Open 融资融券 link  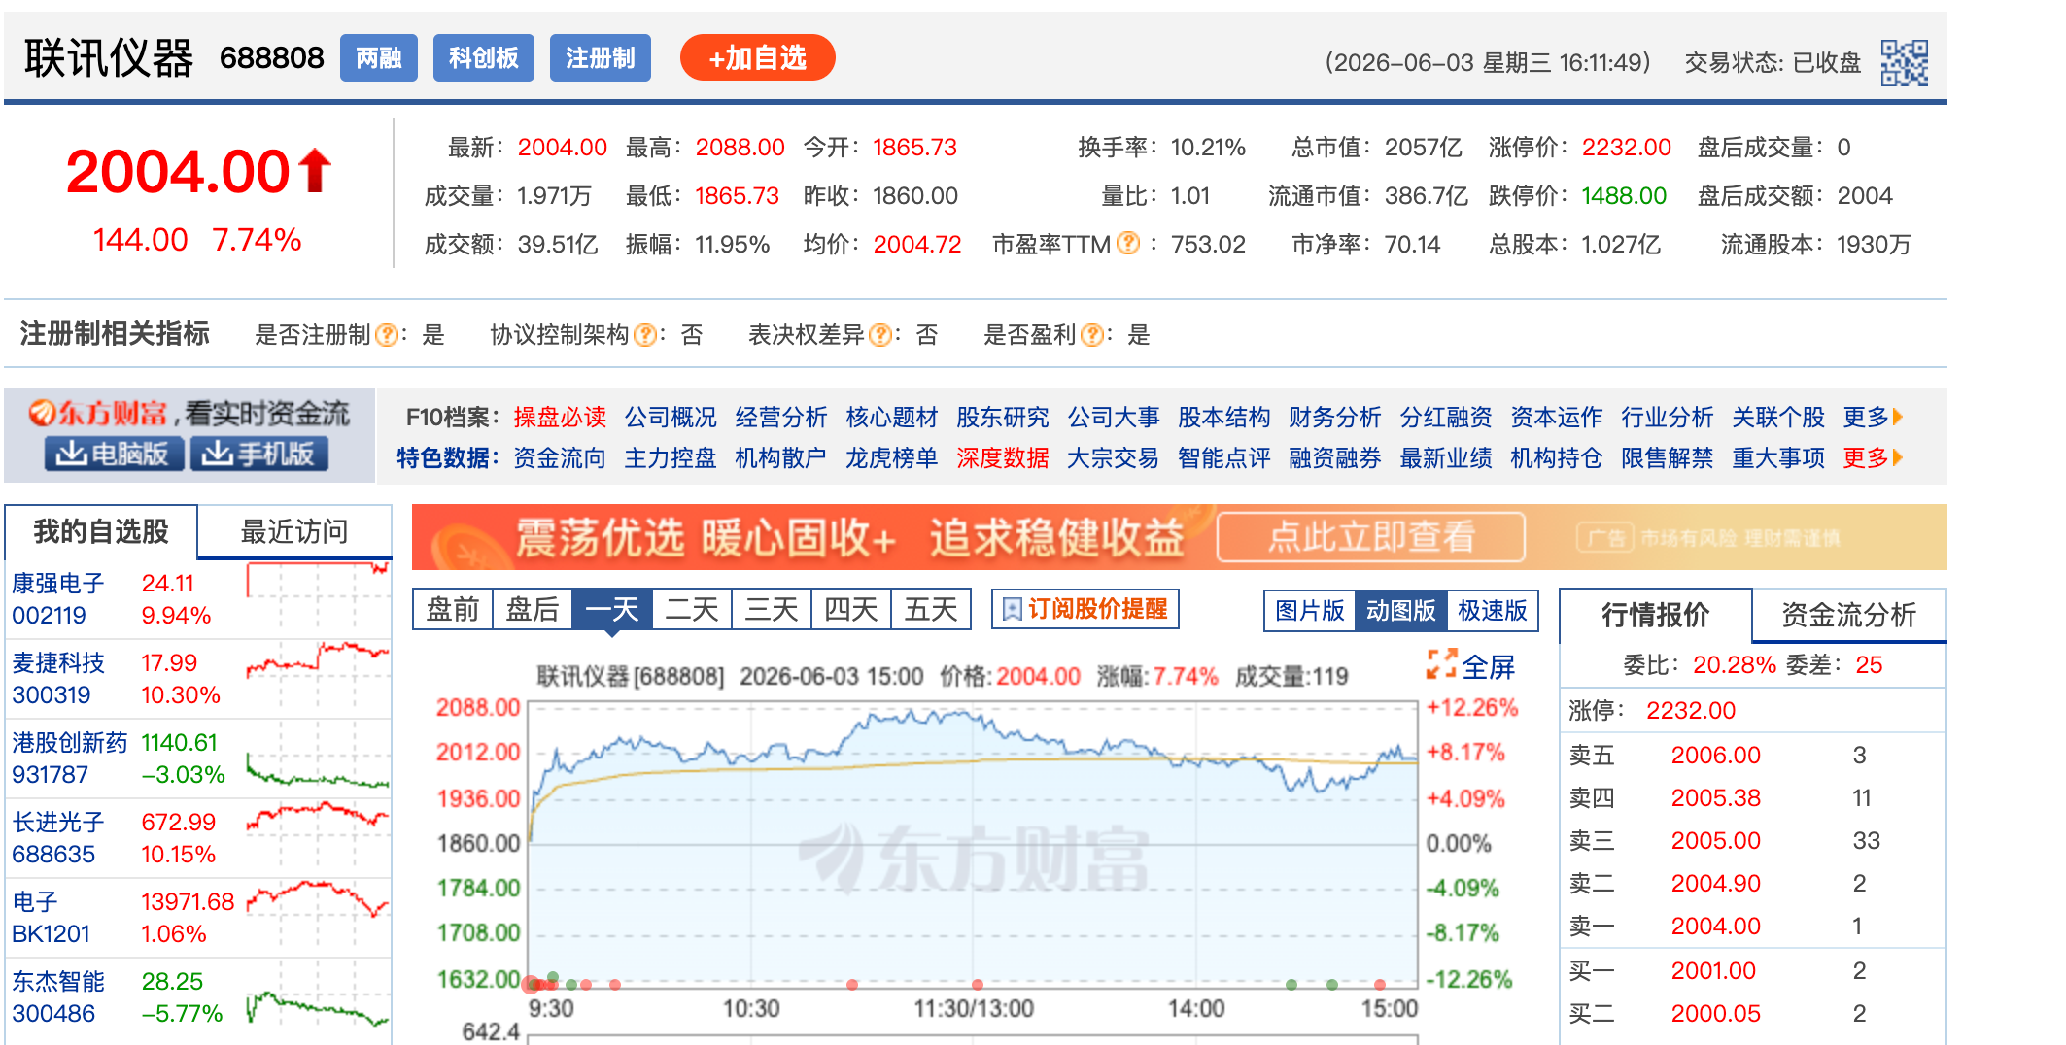1335,457
